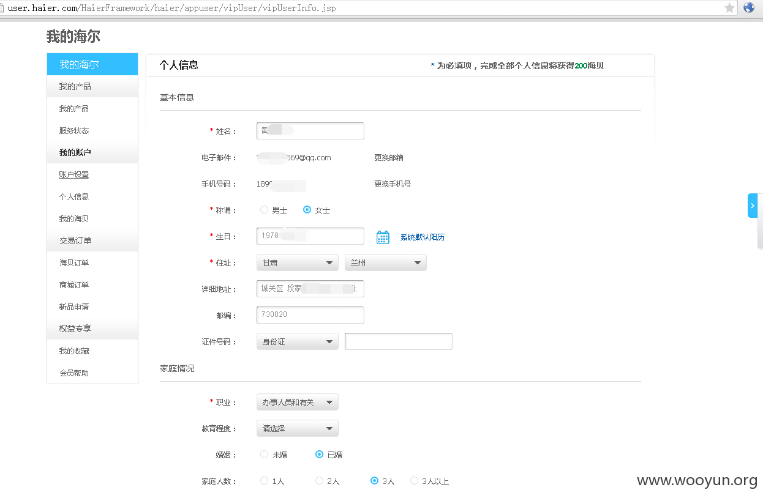This screenshot has width=763, height=498.
Task: Click the 邮编 postal code field
Action: tap(310, 314)
